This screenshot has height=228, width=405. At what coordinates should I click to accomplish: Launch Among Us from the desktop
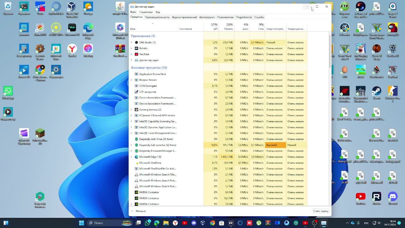[x=393, y=29]
